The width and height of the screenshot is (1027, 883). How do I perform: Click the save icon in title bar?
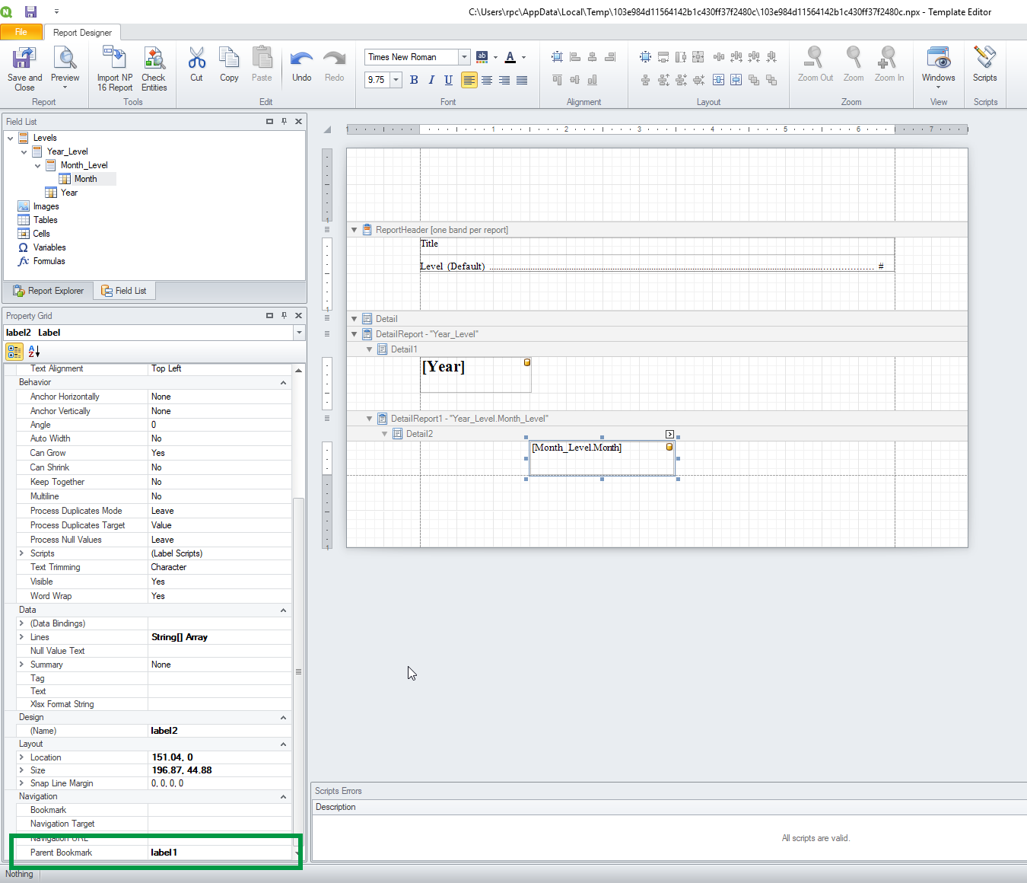[x=31, y=11]
